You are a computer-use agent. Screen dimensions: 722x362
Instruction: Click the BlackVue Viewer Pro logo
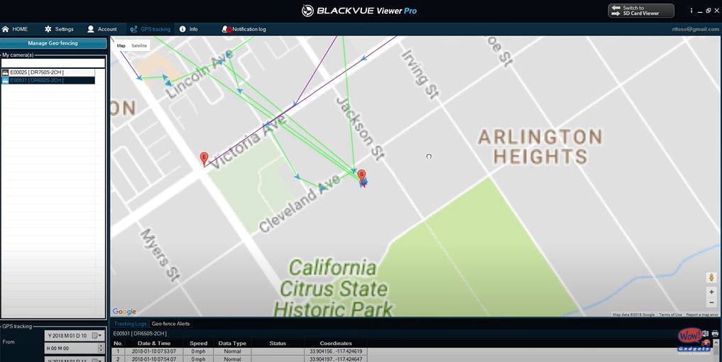coord(359,11)
